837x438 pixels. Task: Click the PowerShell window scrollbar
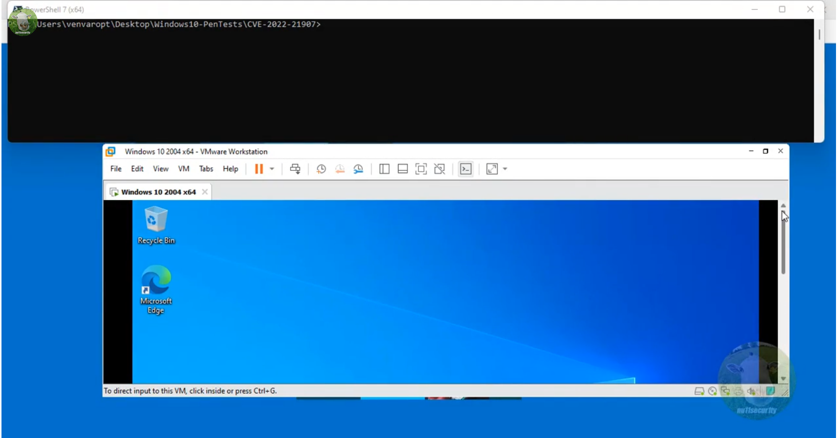819,34
